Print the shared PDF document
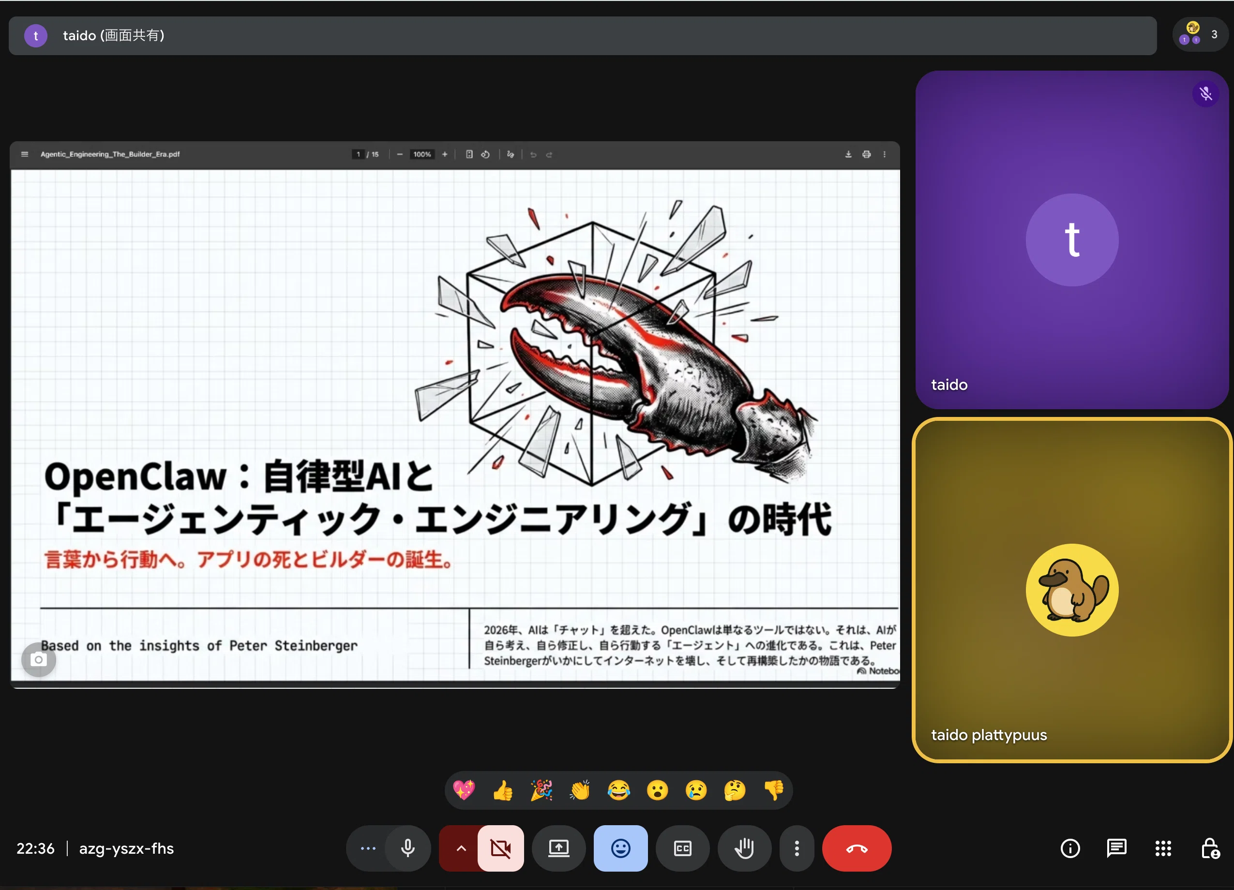 point(866,154)
